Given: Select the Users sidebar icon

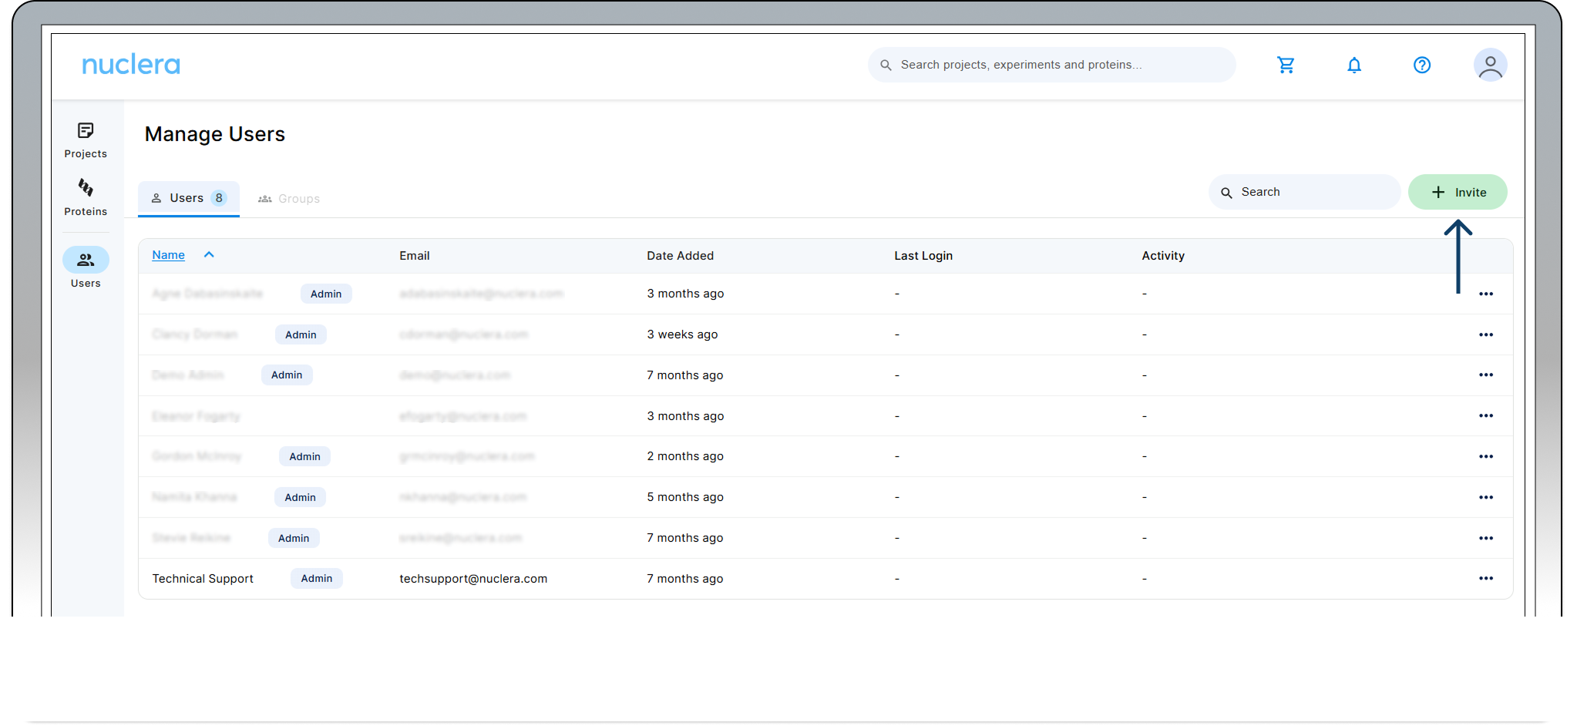Looking at the screenshot, I should click(x=86, y=260).
